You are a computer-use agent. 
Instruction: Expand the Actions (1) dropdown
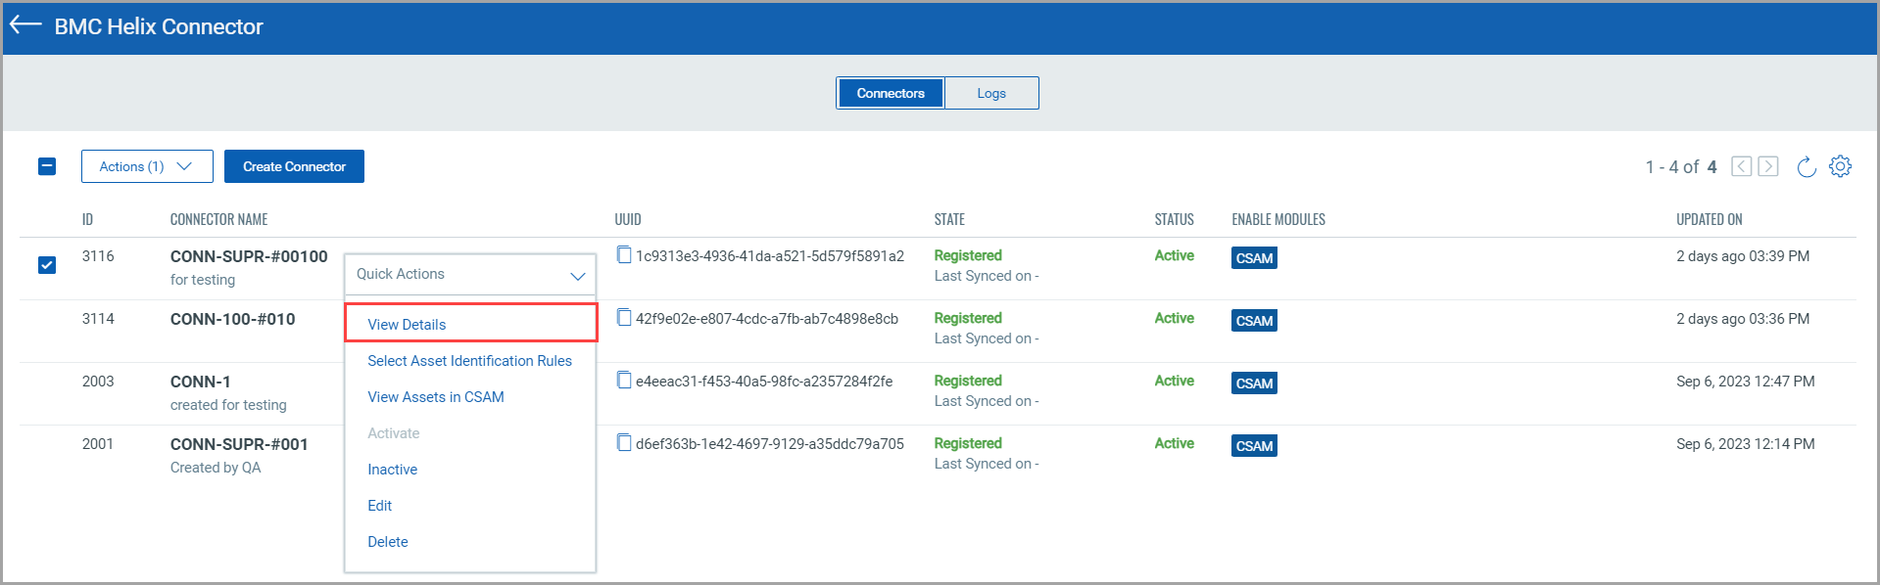coord(147,166)
